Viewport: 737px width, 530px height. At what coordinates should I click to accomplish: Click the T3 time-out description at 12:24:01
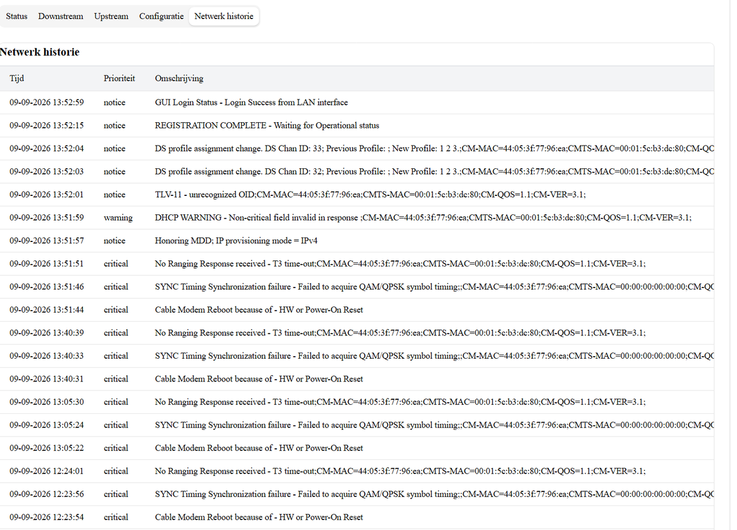click(x=400, y=471)
